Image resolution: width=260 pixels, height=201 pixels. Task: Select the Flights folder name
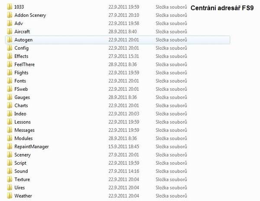tap(21, 73)
